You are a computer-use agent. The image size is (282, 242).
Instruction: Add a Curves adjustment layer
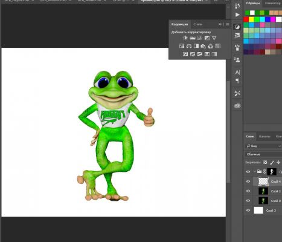click(200, 38)
